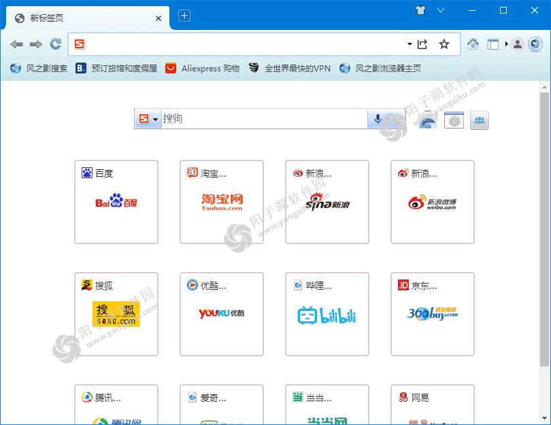Refresh the page with the reload icon
The width and height of the screenshot is (551, 425).
[56, 44]
